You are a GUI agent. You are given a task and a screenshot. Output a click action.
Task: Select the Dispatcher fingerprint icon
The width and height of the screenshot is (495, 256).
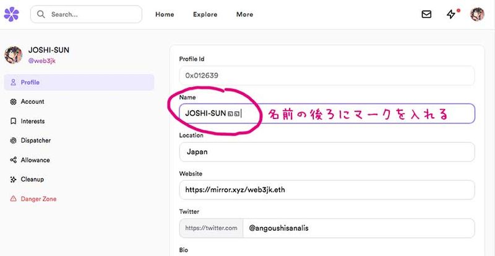(14, 141)
